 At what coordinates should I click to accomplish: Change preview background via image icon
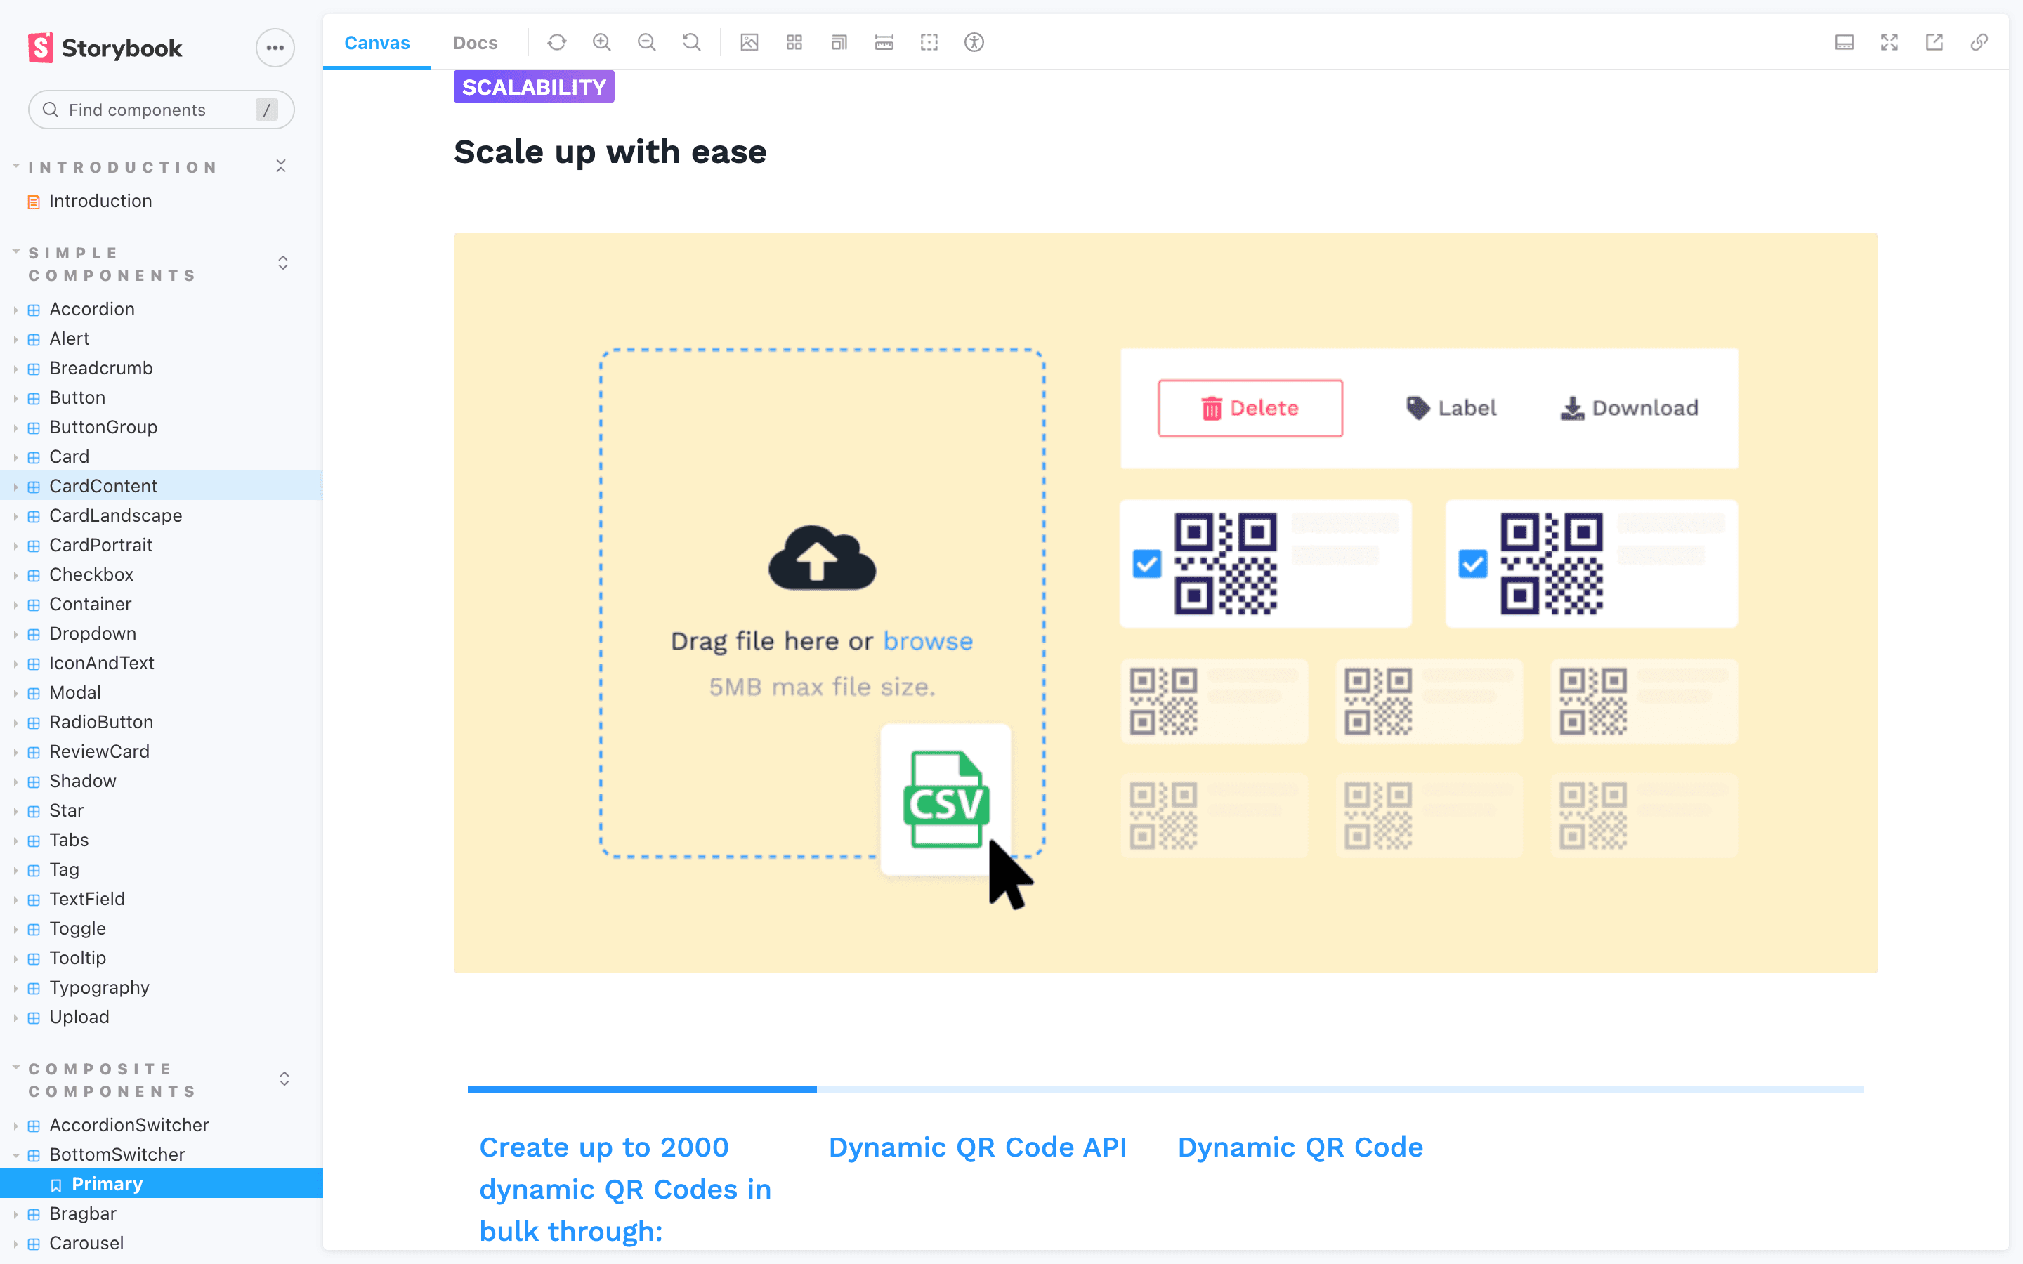pos(749,43)
